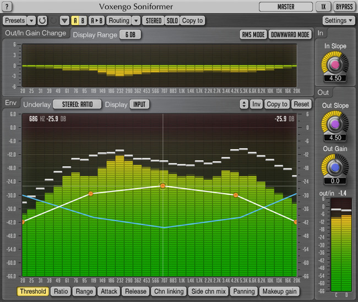Open the help question mark button

tap(7, 7)
